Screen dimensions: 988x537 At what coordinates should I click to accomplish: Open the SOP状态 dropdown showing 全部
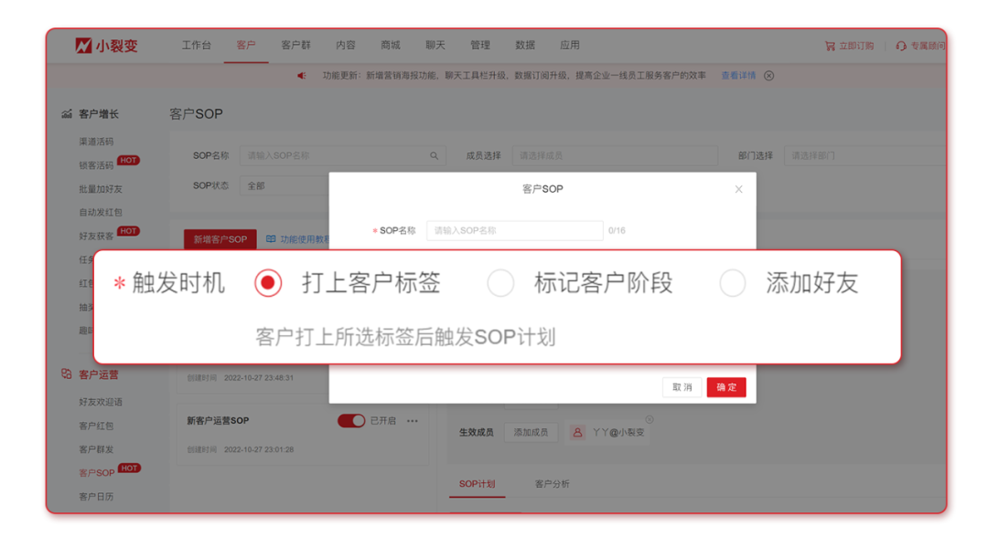coord(284,185)
